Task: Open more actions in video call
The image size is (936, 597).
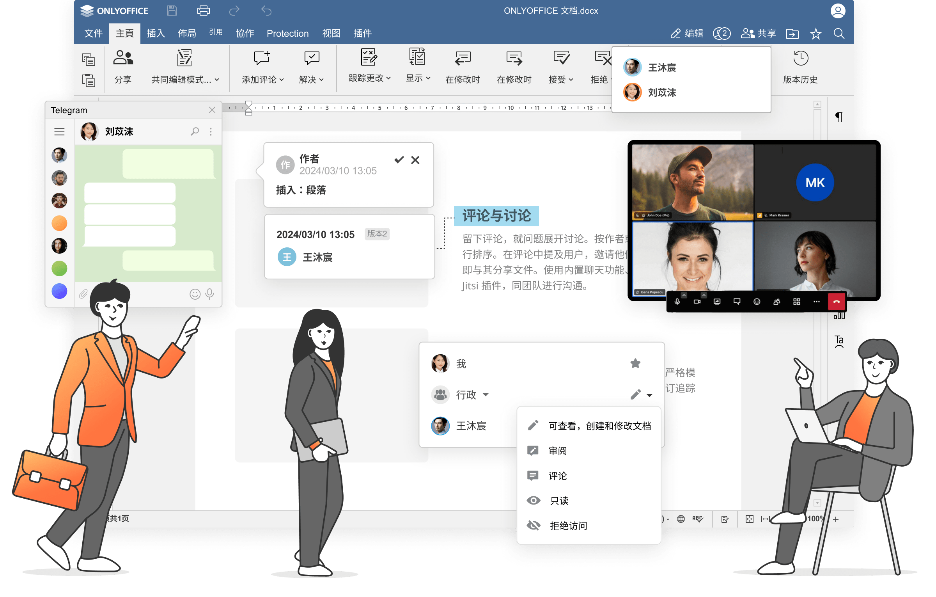Action: [817, 302]
